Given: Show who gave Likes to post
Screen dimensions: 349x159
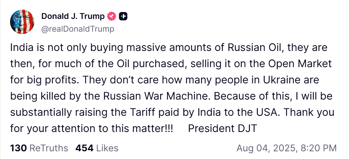Looking at the screenshot, I should 107,148.
